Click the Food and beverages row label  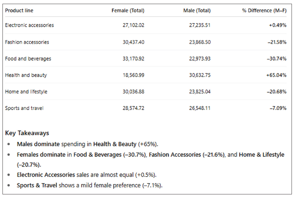(x=28, y=59)
